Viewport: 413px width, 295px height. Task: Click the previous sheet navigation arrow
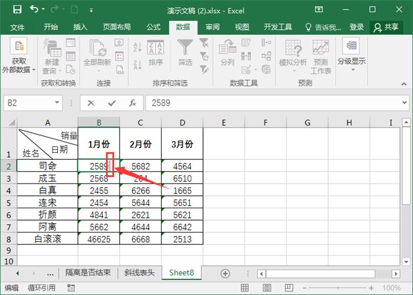tap(17, 273)
